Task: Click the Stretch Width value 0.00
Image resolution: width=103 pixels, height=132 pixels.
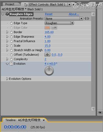Action: 47,50
